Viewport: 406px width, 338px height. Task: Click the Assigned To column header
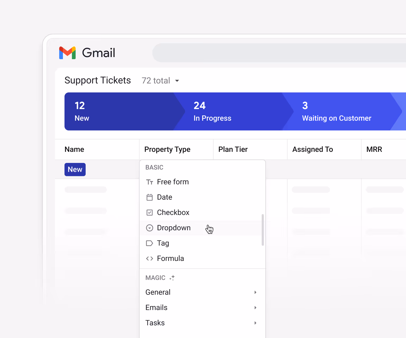point(324,149)
